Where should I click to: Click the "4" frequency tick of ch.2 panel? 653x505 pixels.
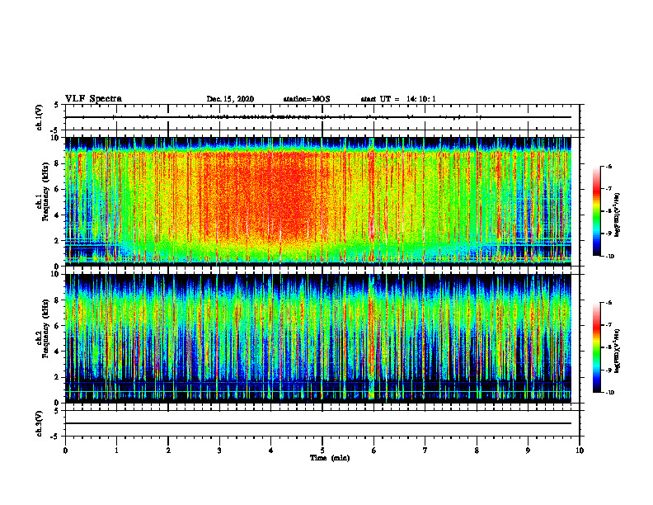[58, 352]
